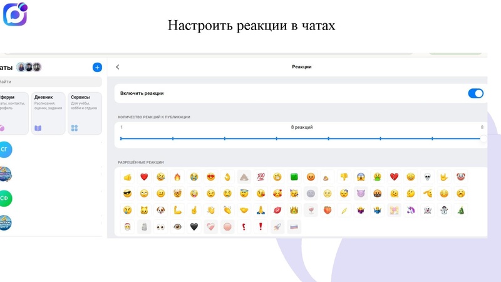Toggle the angry red face reaction
Image resolution: width=501 pixels, height=282 pixels.
coord(311,177)
